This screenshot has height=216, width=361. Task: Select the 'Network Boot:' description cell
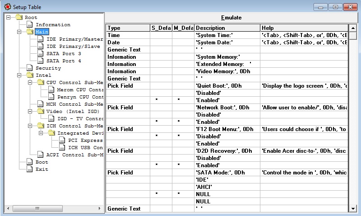click(227, 108)
